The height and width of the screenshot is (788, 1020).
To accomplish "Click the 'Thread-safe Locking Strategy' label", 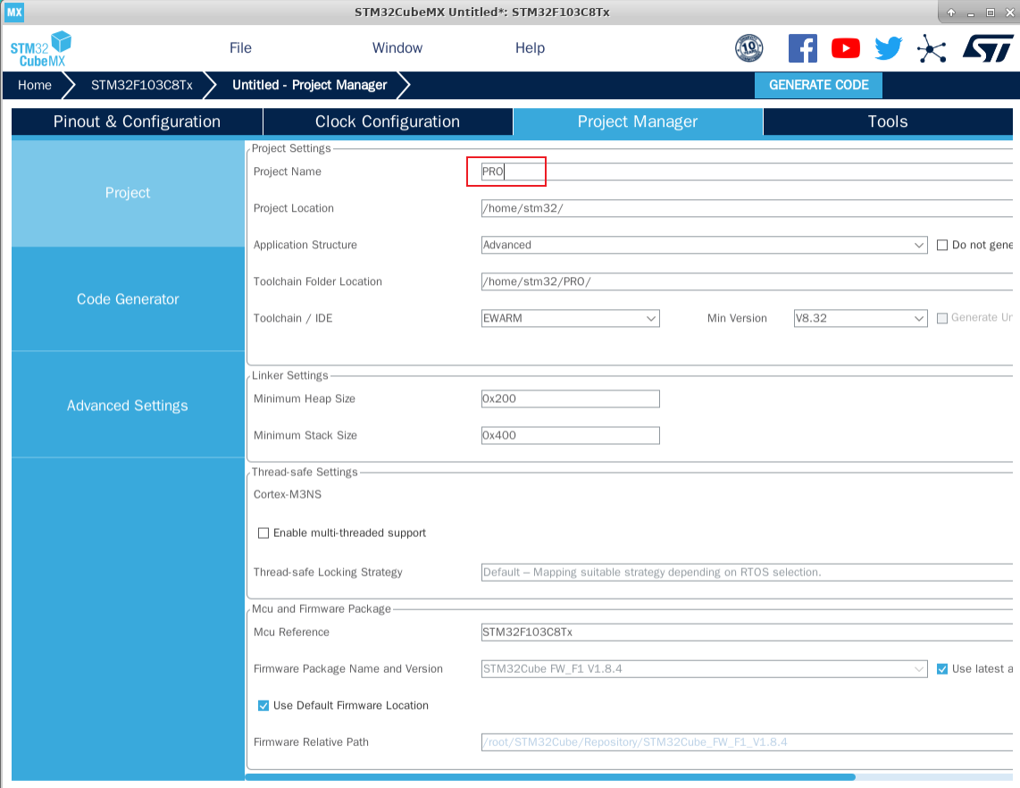I will (x=328, y=573).
